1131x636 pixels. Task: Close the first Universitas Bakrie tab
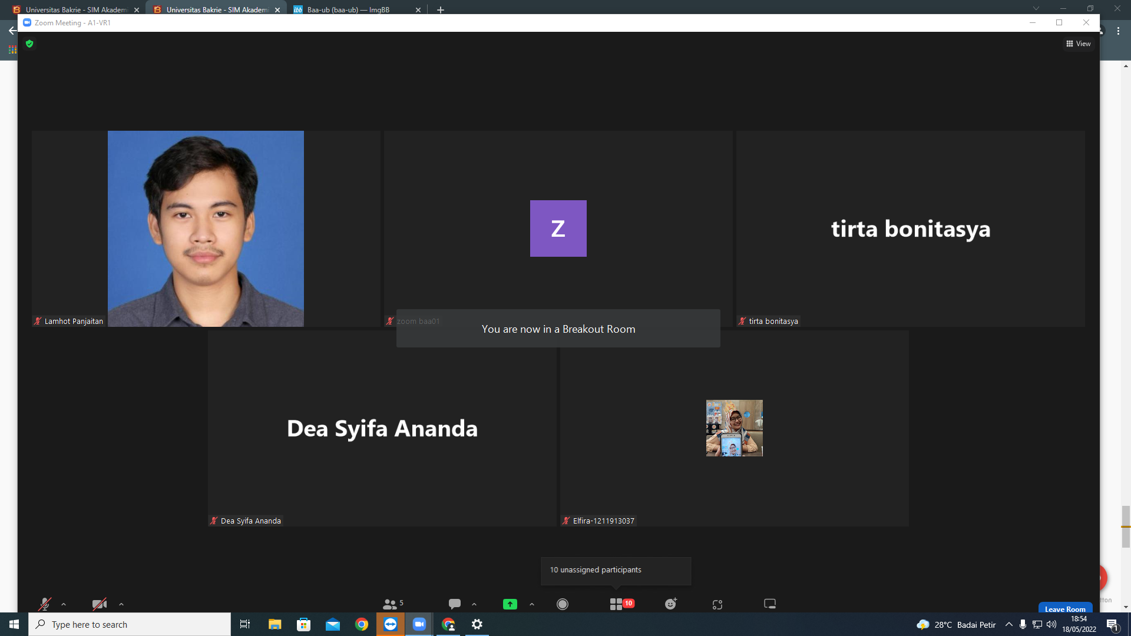point(137,10)
